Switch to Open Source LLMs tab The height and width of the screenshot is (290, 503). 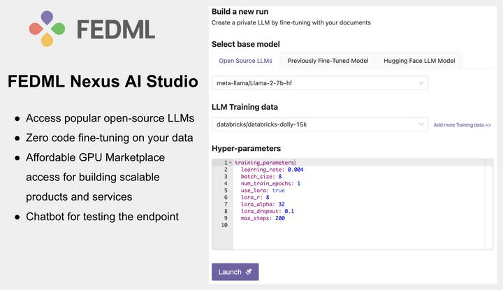(x=245, y=61)
